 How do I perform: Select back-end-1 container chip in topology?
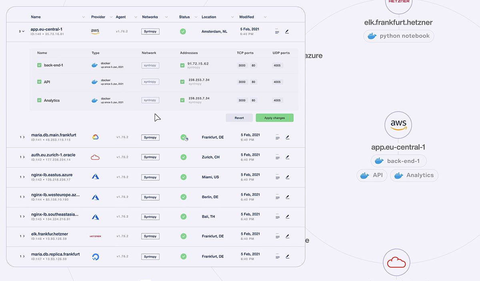399,161
